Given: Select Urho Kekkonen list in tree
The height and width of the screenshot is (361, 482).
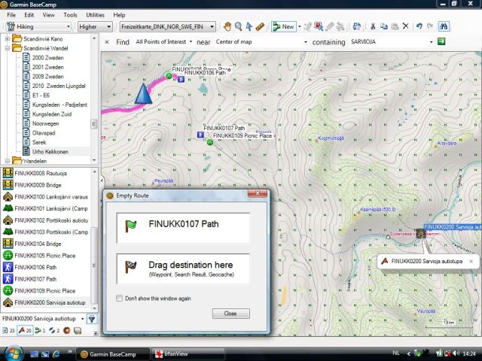Looking at the screenshot, I should coord(50,151).
